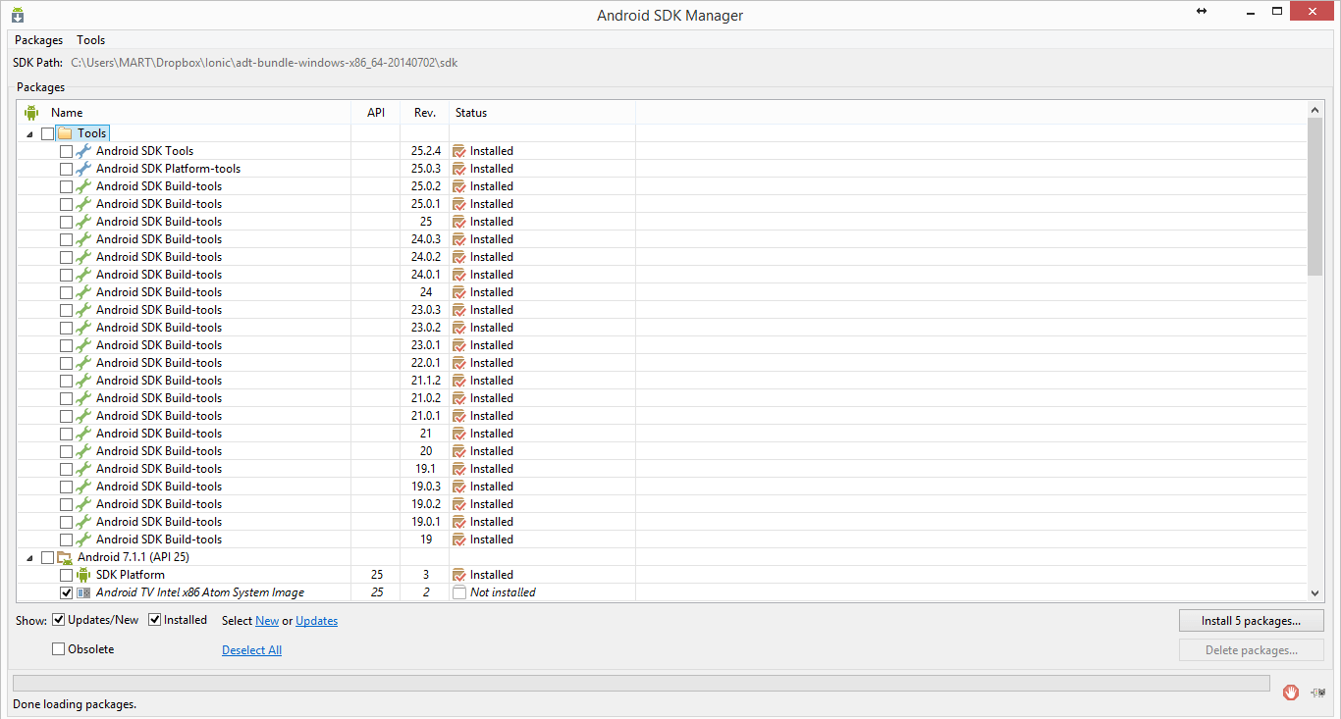Click the Android SDK Platform-tools wrench icon
The image size is (1341, 719).
(x=83, y=169)
